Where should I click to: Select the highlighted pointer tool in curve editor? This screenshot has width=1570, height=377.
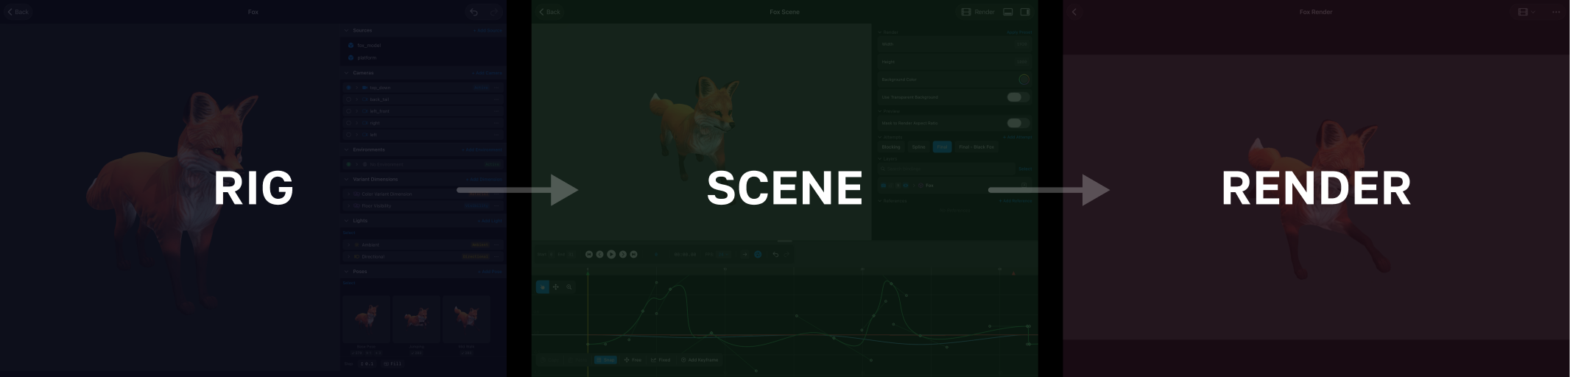543,287
